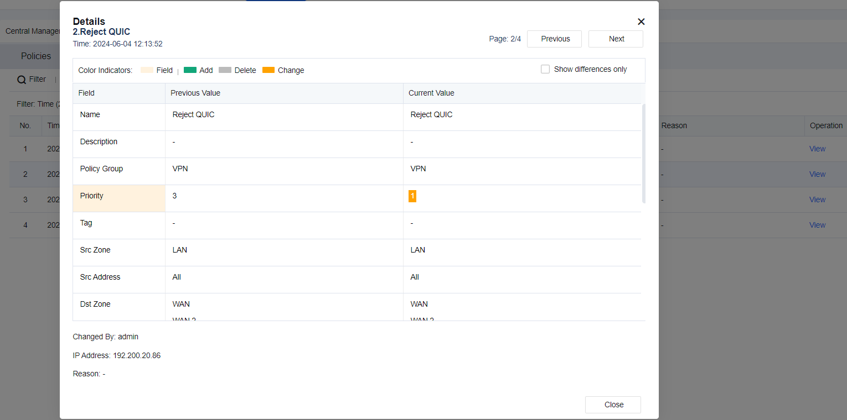Click the Close button at the dialog bottom

pos(613,405)
